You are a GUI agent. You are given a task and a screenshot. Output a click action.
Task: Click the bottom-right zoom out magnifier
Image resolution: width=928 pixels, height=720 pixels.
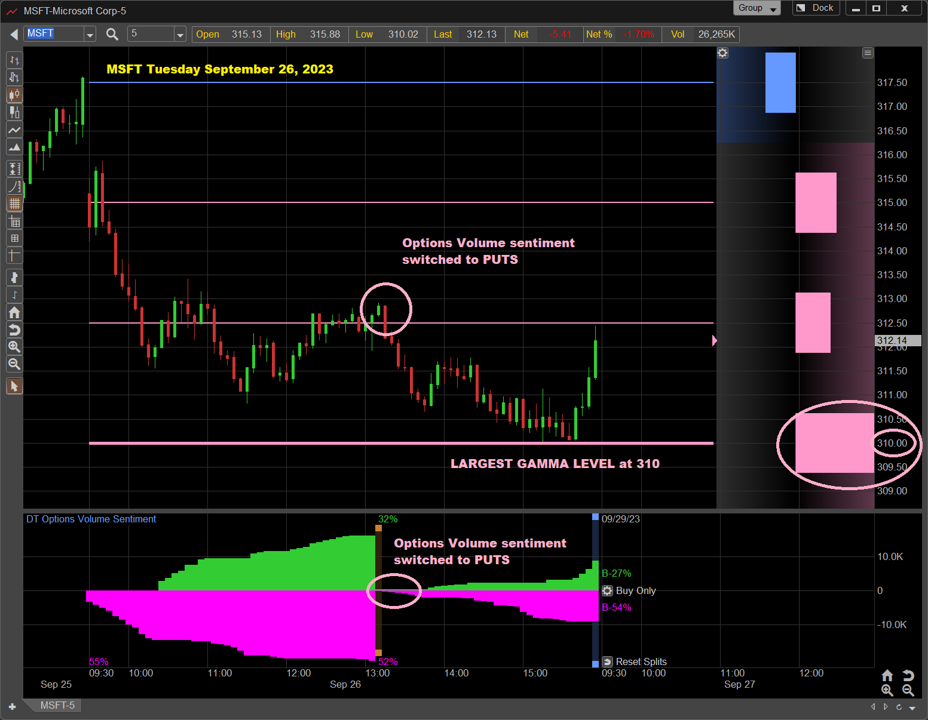908,691
